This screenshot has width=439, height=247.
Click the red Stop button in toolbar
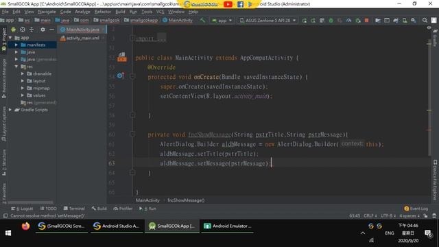click(366, 21)
